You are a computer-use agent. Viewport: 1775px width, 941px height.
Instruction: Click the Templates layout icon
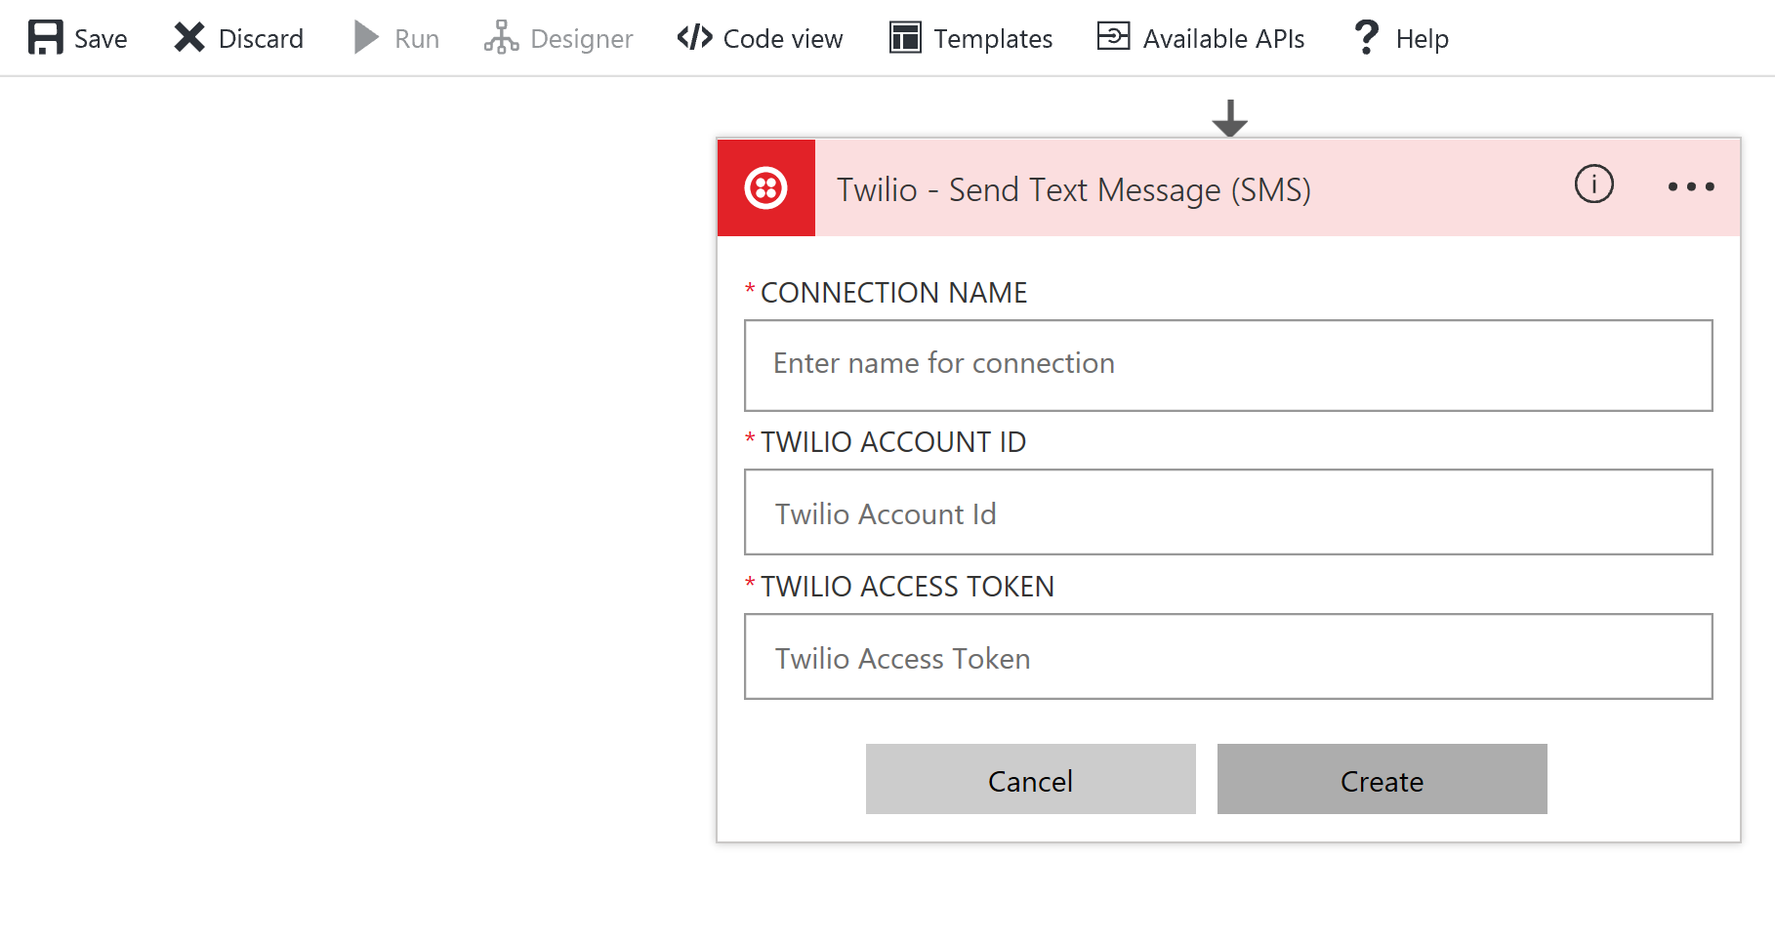point(905,38)
